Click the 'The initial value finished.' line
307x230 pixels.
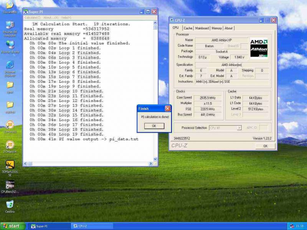coord(80,43)
